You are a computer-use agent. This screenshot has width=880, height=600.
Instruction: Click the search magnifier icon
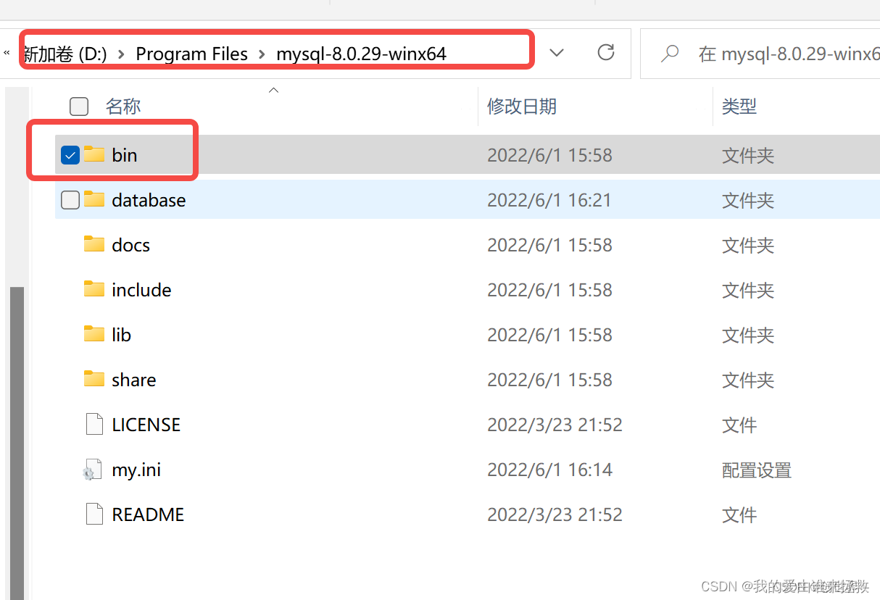coord(670,54)
